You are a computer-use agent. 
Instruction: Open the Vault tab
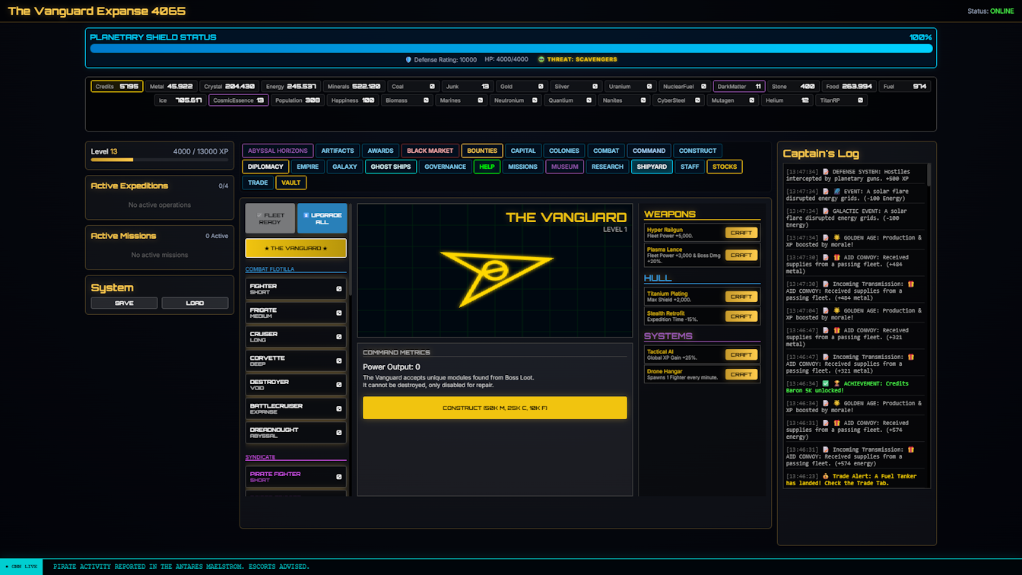291,183
